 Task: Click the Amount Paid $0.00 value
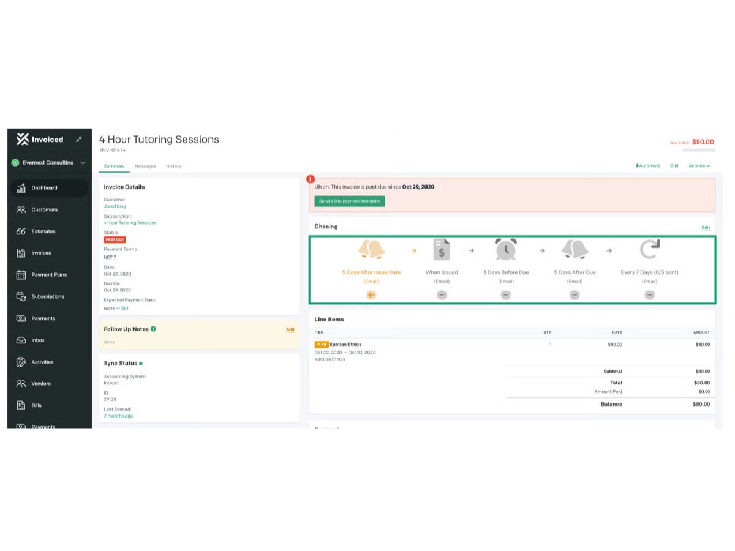coord(704,392)
